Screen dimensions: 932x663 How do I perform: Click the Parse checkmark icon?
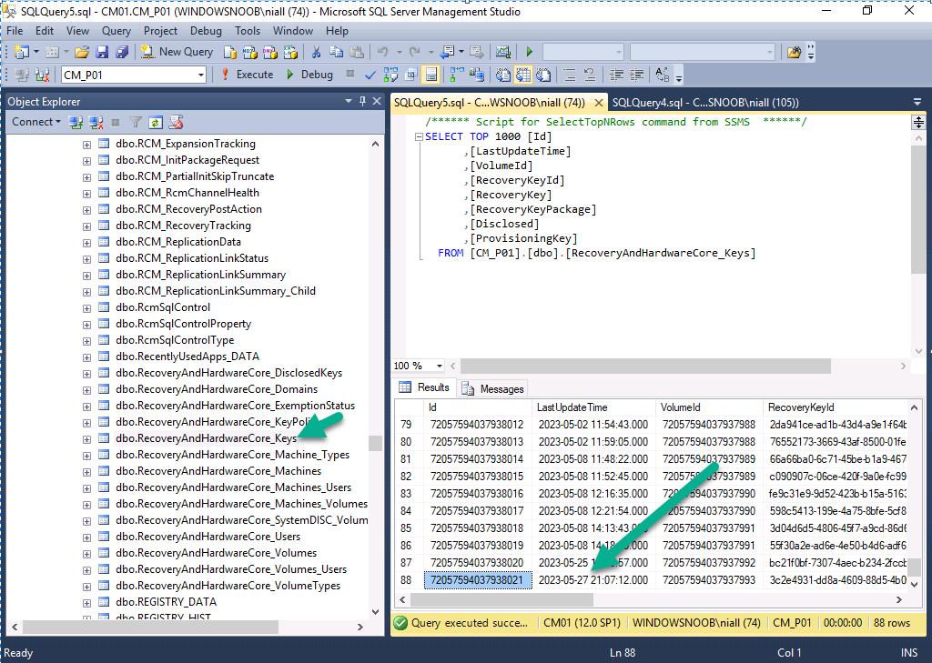(370, 75)
